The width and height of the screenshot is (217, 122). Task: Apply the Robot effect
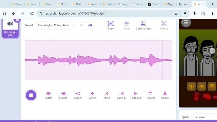(165, 95)
